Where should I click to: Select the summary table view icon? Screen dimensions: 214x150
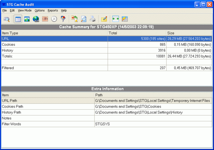click(18, 19)
